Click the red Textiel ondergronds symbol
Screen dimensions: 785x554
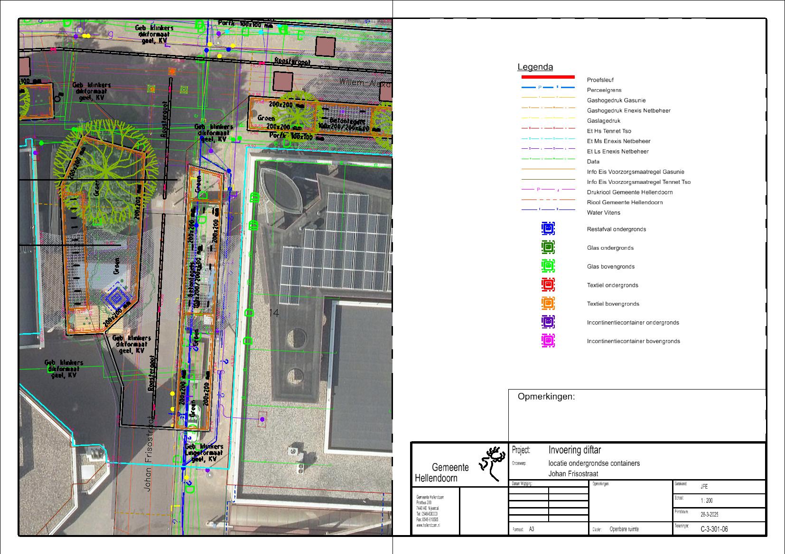[548, 285]
